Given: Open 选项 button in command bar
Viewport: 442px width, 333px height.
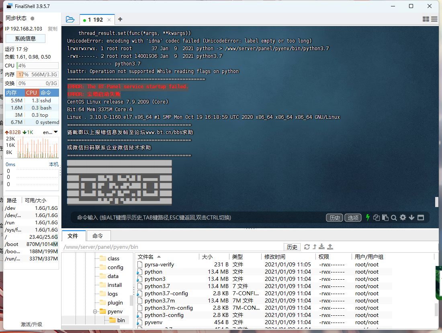Looking at the screenshot, I should click(353, 217).
